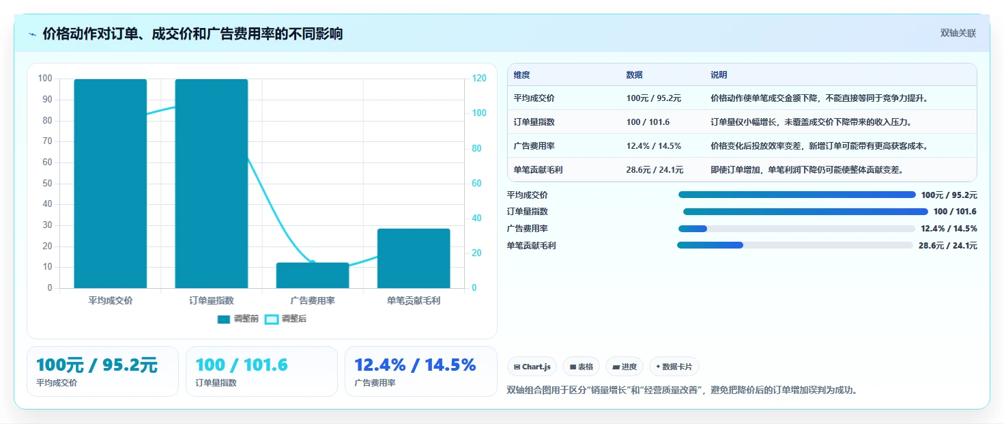Click the 数据卡片 chip sparkle icon
The width and height of the screenshot is (1004, 424).
658,367
